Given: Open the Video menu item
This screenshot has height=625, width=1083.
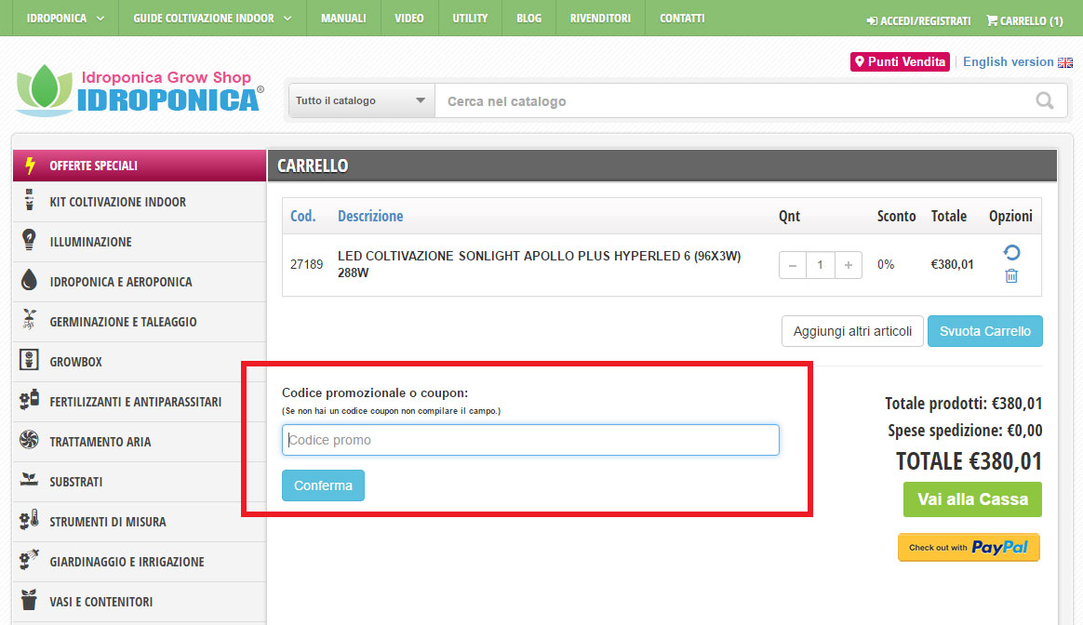Looking at the screenshot, I should [x=408, y=18].
